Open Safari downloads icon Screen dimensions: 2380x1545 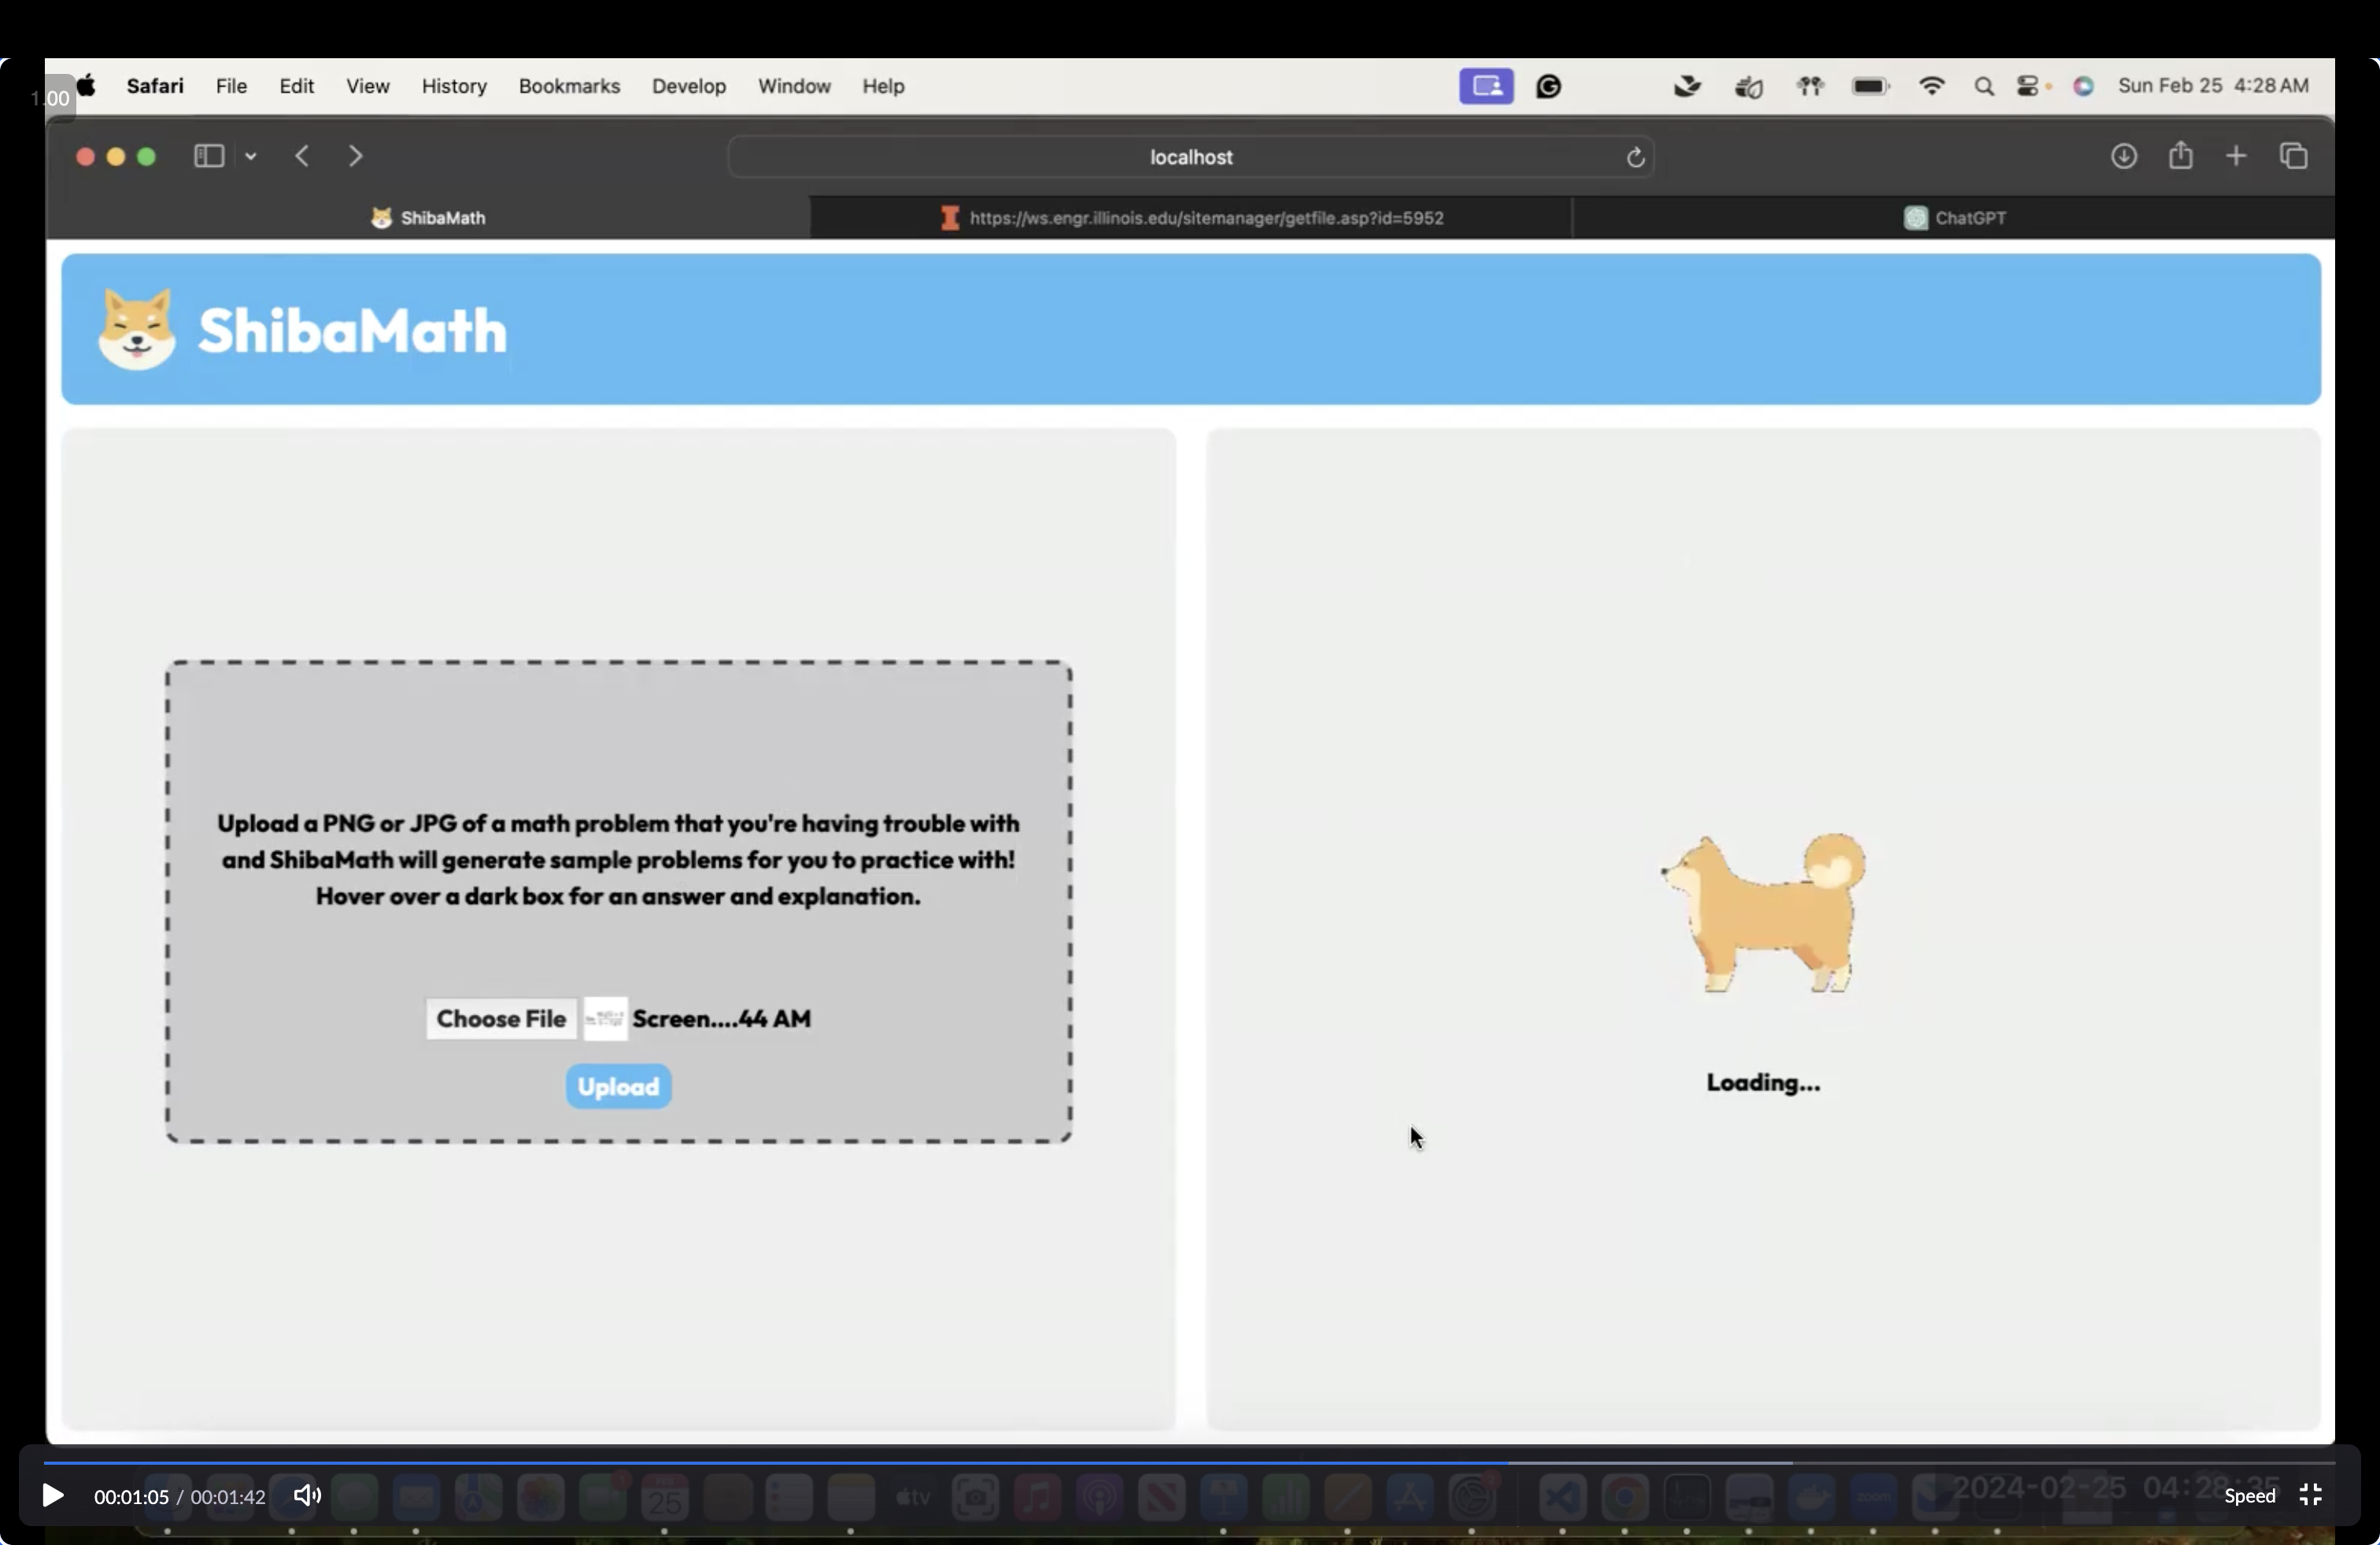(x=2124, y=156)
